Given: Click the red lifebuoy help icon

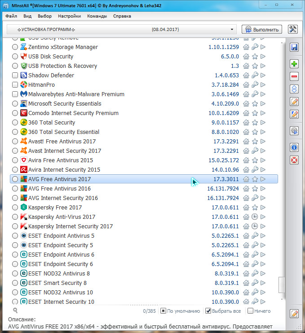Looking at the screenshot, I should tap(294, 160).
